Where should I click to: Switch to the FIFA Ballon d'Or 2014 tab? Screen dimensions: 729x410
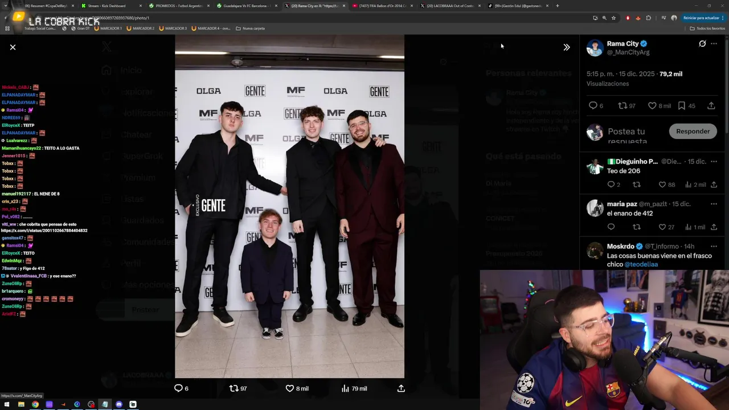[x=383, y=6]
